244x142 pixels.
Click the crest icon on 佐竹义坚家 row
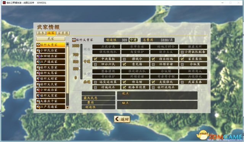(38, 67)
